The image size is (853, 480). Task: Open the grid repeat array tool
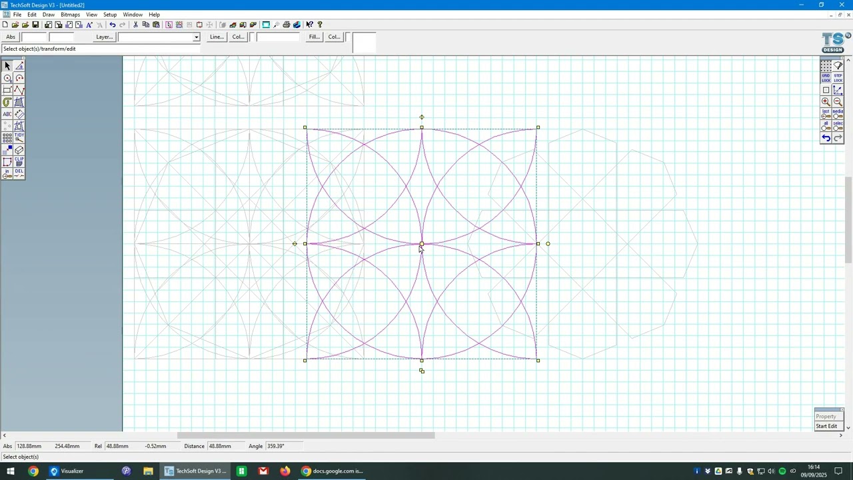click(x=7, y=138)
